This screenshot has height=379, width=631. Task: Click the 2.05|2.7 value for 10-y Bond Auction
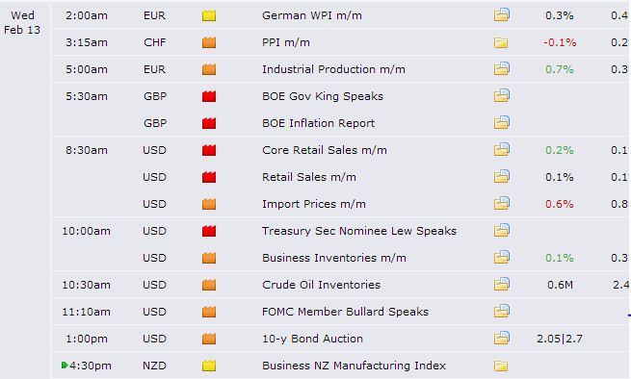tap(560, 339)
